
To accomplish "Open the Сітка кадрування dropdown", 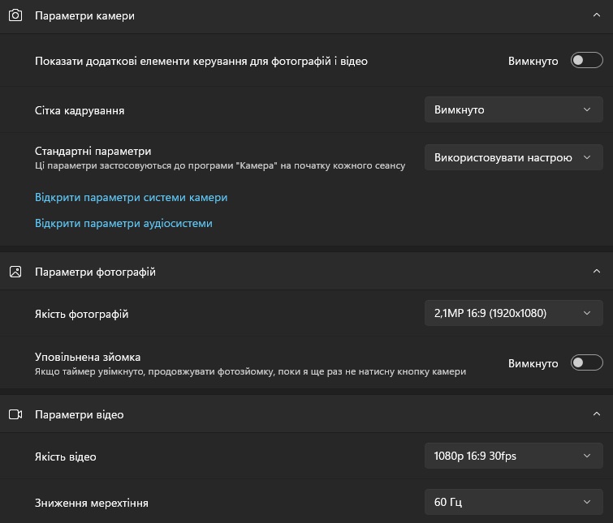I will [x=514, y=109].
